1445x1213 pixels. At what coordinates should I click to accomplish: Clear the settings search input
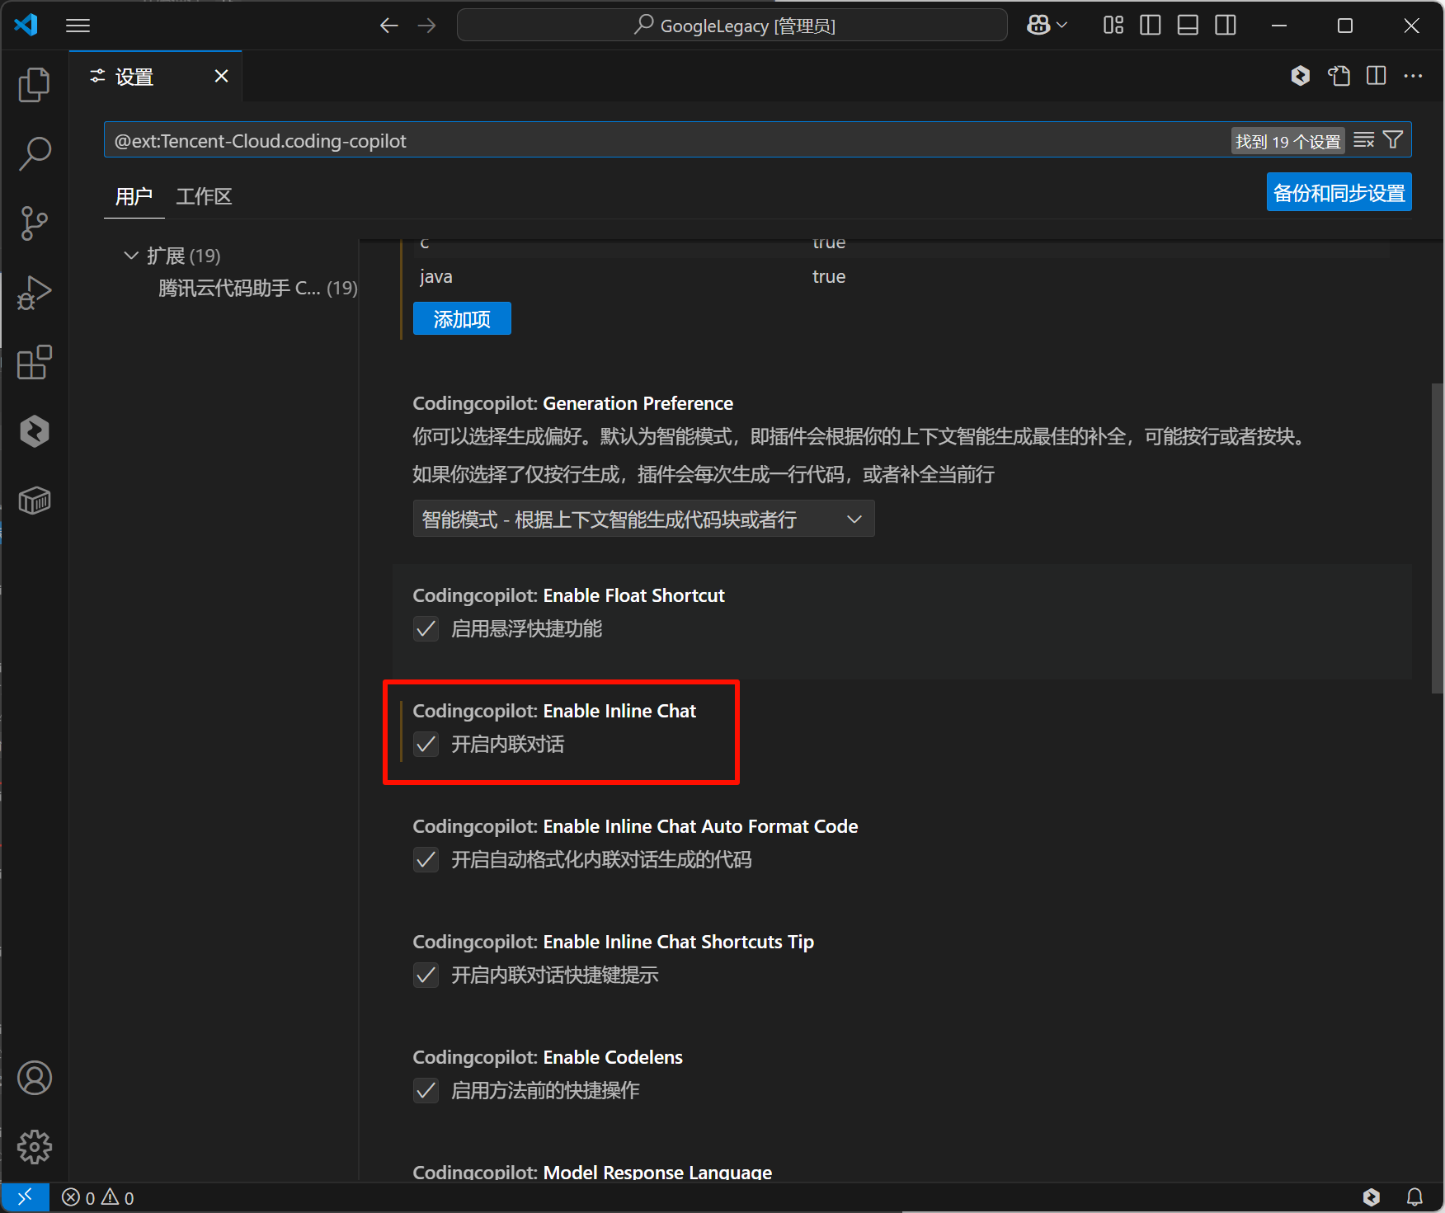[1364, 140]
